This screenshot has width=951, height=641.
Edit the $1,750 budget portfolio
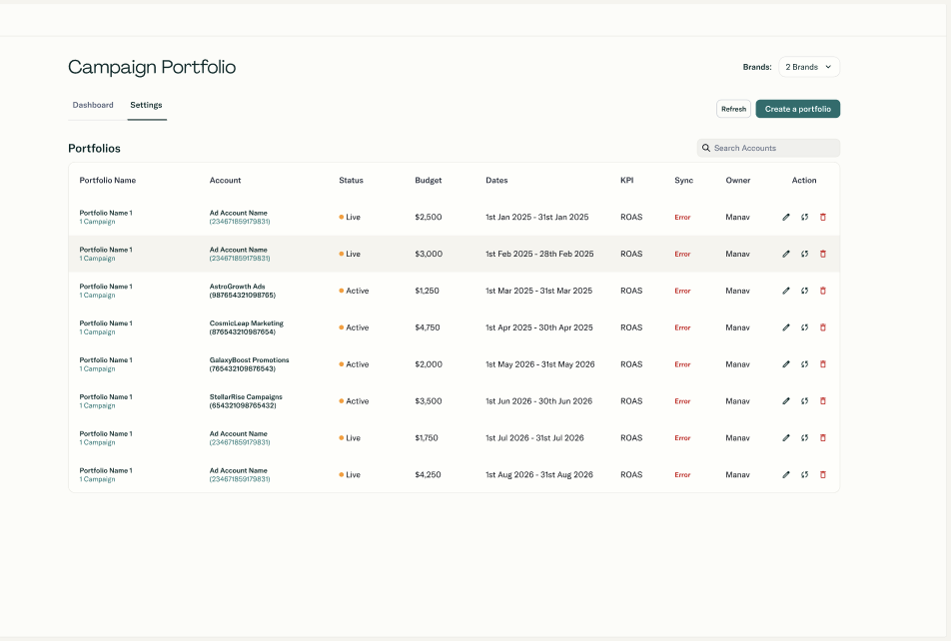pos(786,438)
